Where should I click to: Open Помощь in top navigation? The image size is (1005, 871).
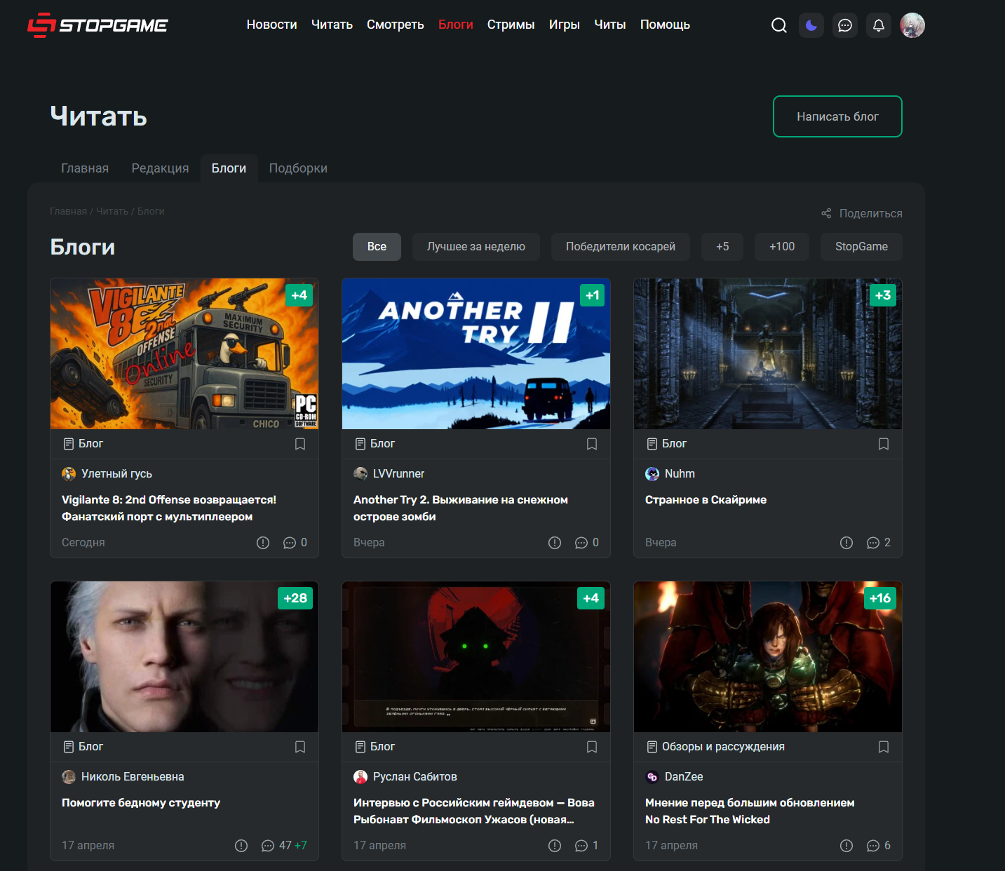(665, 25)
